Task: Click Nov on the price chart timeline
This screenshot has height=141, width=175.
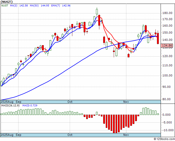Action: (x=126, y=102)
